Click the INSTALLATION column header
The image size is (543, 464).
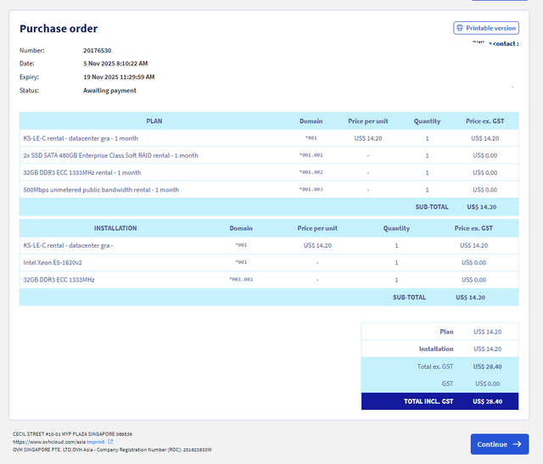coord(115,228)
